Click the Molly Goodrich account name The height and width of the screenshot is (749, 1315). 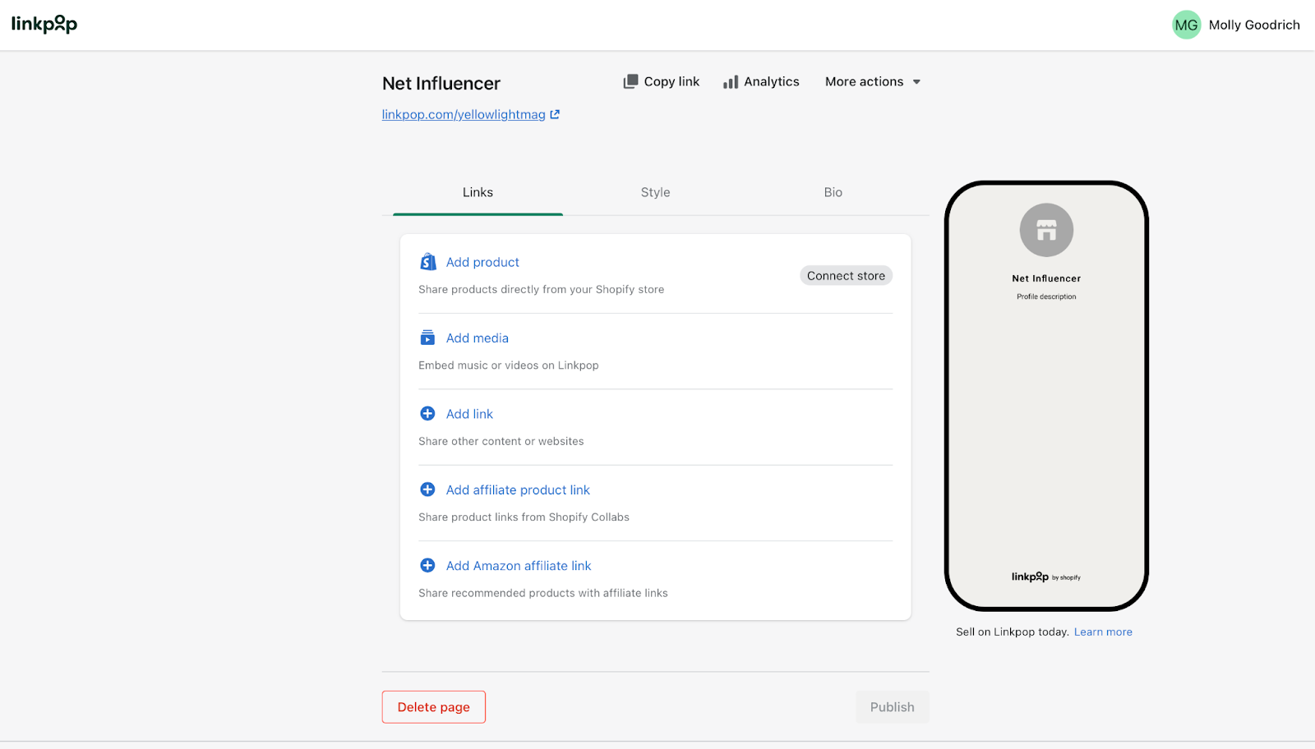pyautogui.click(x=1254, y=25)
